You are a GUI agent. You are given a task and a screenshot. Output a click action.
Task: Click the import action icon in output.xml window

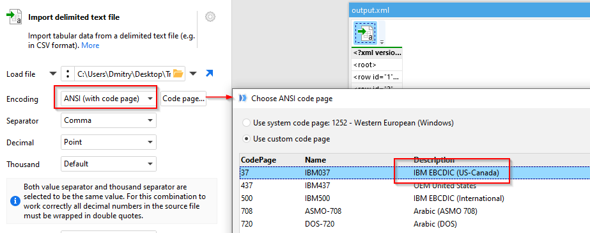pos(366,33)
